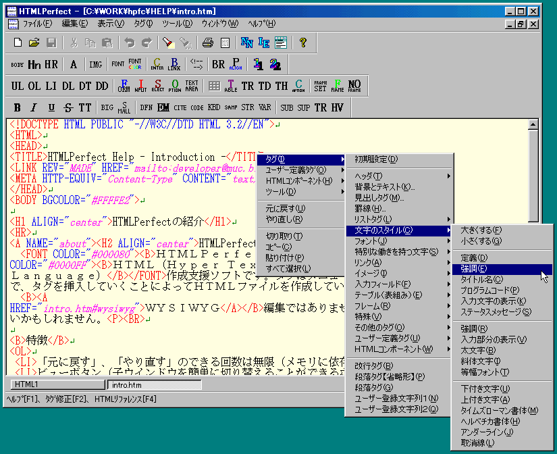Image resolution: width=557 pixels, height=454 pixels.
Task: Select 太文字(B) in the text style submenu
Action: click(502, 351)
